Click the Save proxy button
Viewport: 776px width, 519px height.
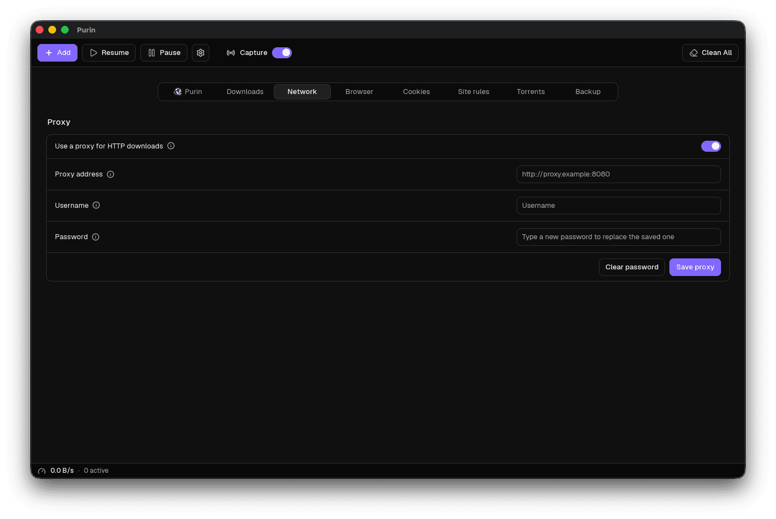(695, 267)
